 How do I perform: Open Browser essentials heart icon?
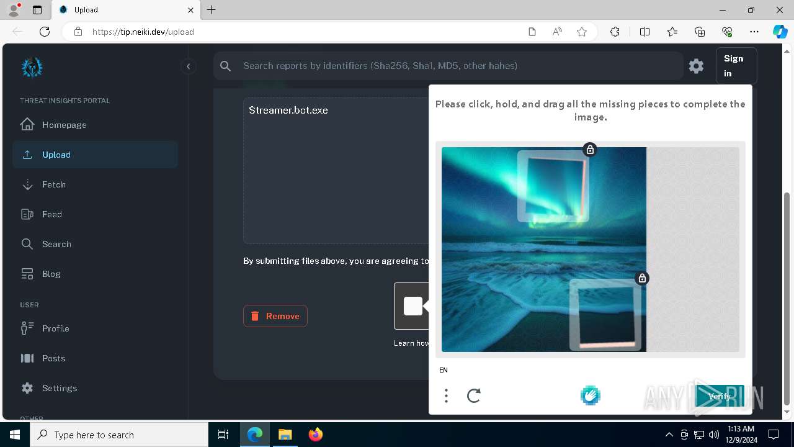pyautogui.click(x=727, y=32)
